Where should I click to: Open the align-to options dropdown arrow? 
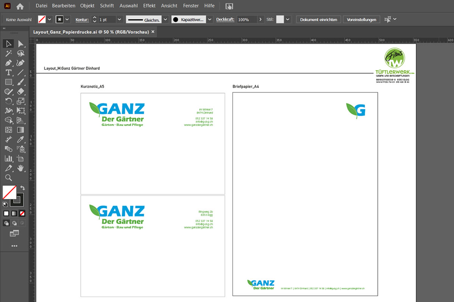pos(395,19)
